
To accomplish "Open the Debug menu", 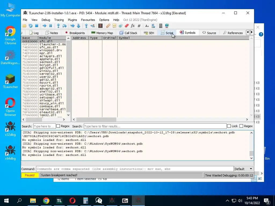I will coord(46,20).
